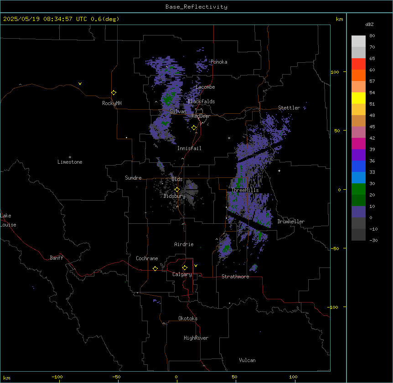Click the Cochrane town label

tap(147, 258)
